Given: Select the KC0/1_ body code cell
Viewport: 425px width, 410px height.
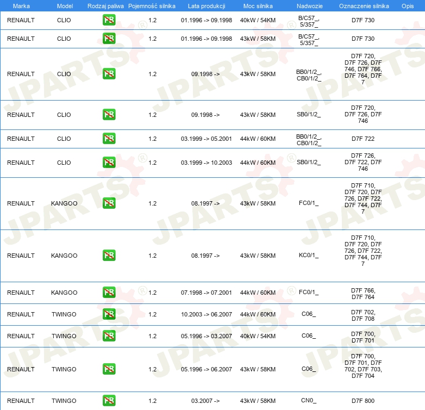Looking at the screenshot, I should [x=309, y=255].
